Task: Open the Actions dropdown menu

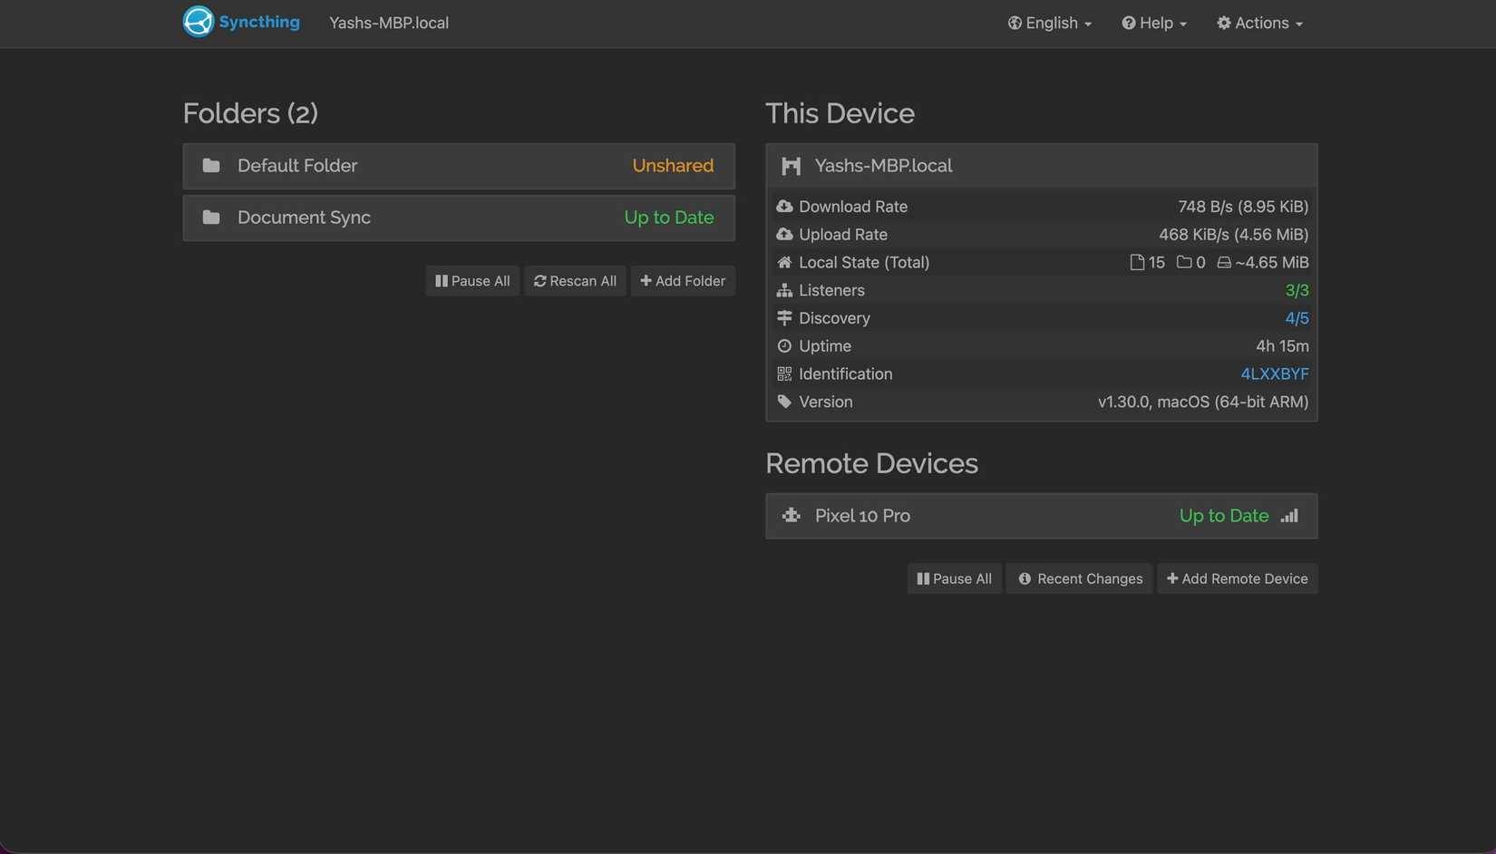Action: coord(1259,23)
